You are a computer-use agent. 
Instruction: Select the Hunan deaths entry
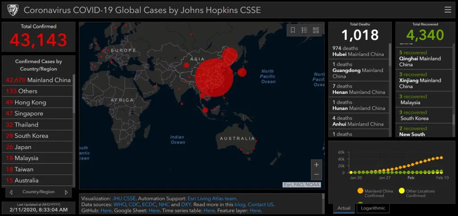click(x=359, y=105)
